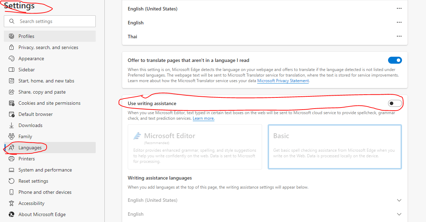The height and width of the screenshot is (222, 426).
Task: Open Share, copy and paste settings
Action: click(x=50, y=92)
